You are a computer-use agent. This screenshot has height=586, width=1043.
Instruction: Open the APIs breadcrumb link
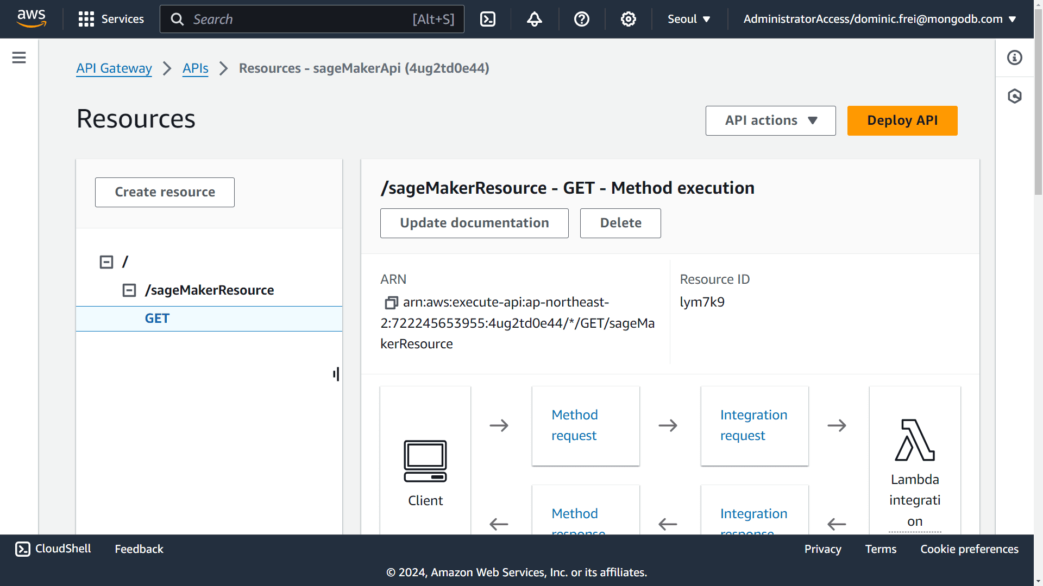point(196,68)
